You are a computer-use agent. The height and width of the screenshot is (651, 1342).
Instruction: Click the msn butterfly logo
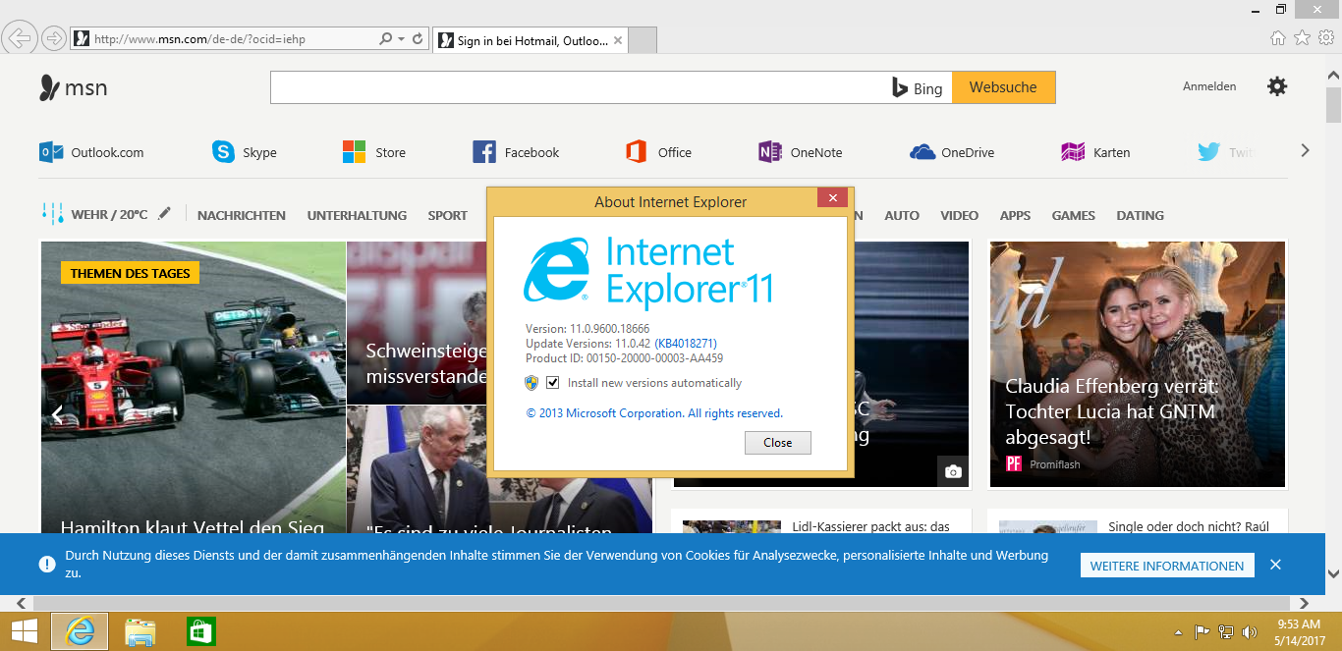[73, 87]
